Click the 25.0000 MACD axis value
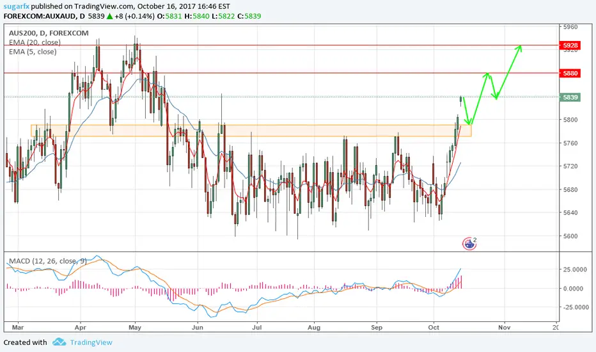Screen dimensions: 596x352 tap(575, 269)
